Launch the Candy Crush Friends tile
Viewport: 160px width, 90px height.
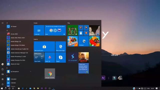coord(73,41)
